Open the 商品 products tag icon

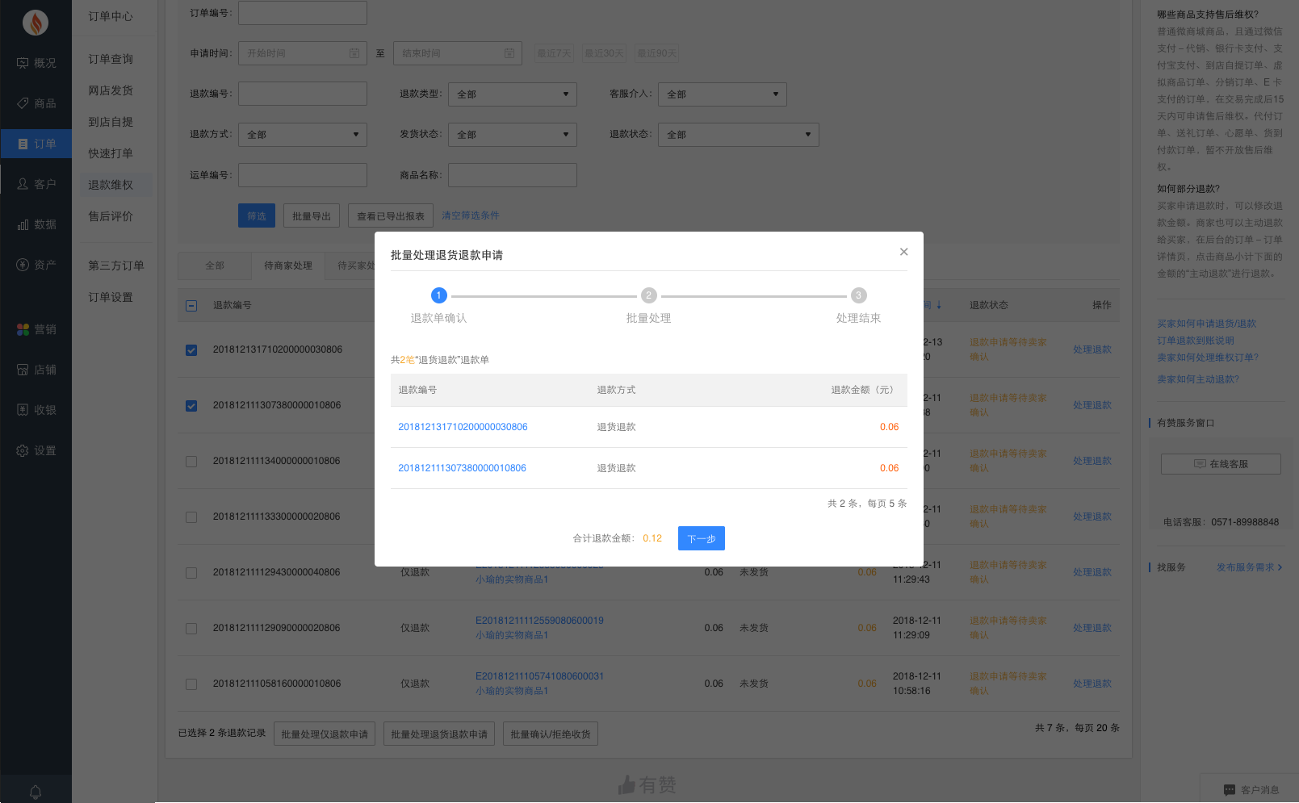23,103
